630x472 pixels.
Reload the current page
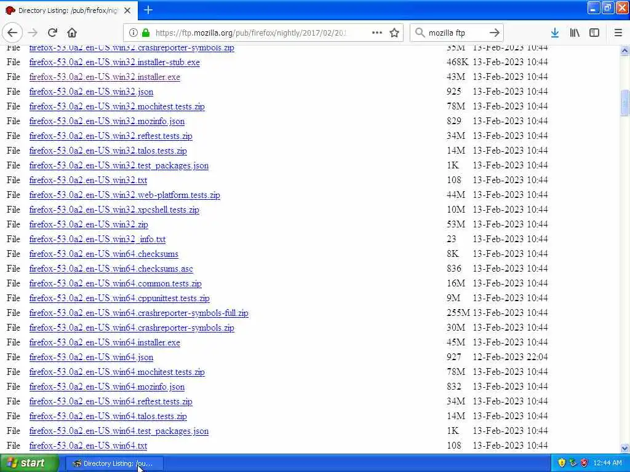point(53,33)
